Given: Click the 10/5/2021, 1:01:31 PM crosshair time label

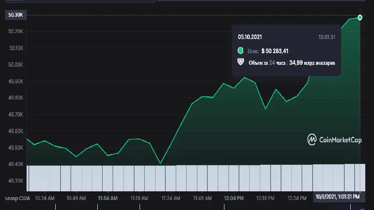Looking at the screenshot, I should click(x=337, y=197).
